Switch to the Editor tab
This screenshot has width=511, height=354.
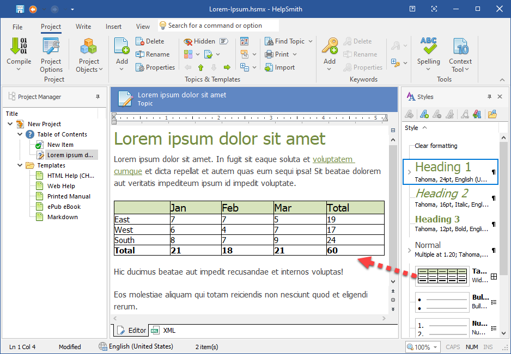(131, 331)
